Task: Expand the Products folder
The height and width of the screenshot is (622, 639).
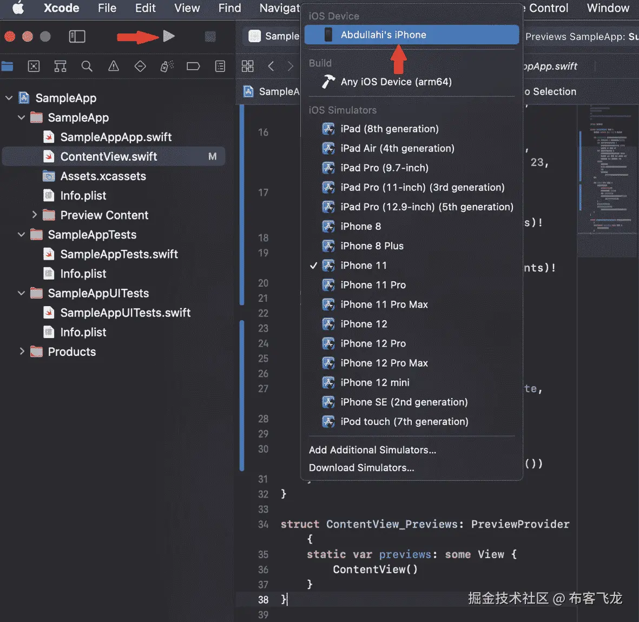Action: pos(22,351)
